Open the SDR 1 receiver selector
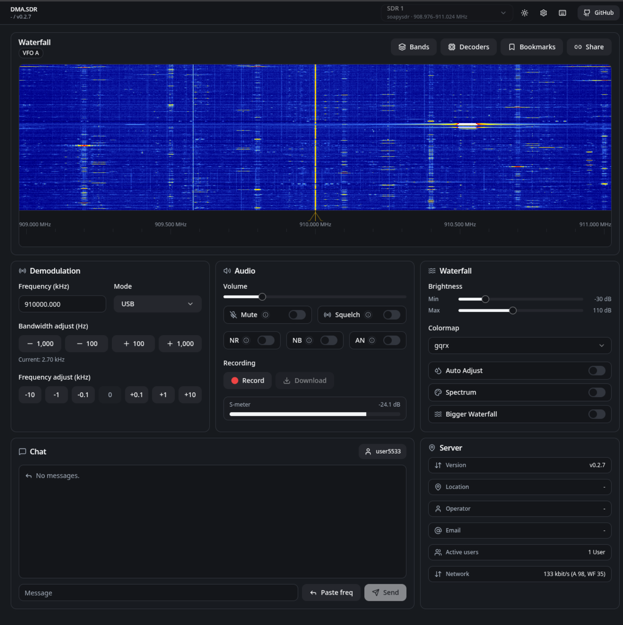This screenshot has height=625, width=623. click(446, 12)
